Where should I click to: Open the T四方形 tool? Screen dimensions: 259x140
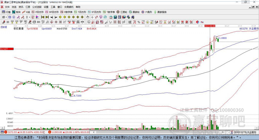[x=80, y=12]
